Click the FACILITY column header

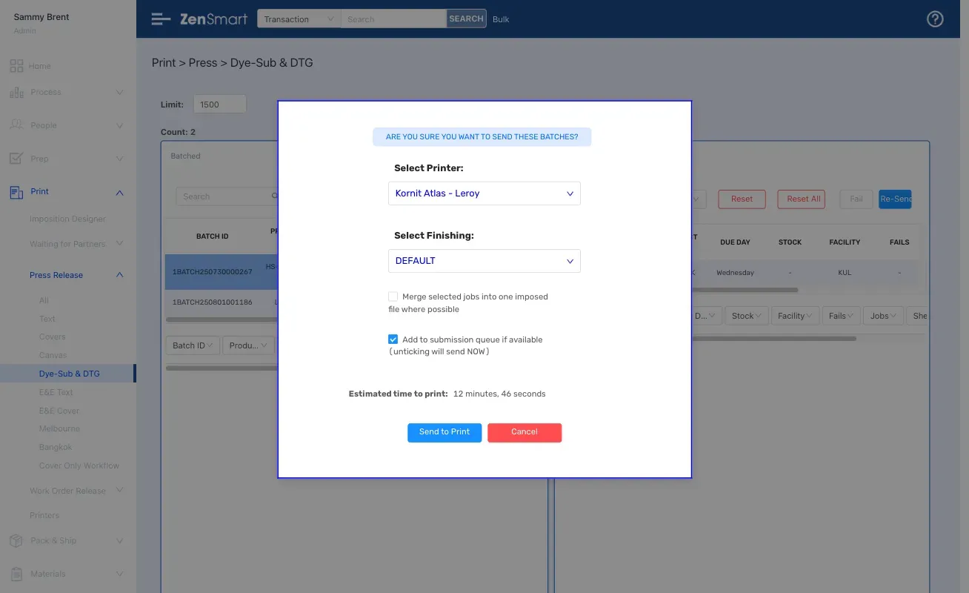click(x=845, y=242)
